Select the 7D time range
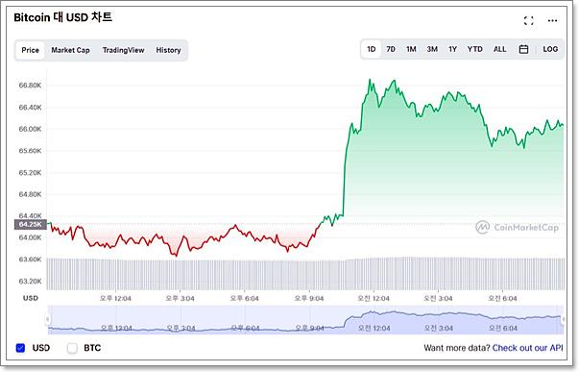The image size is (579, 372). (x=391, y=49)
